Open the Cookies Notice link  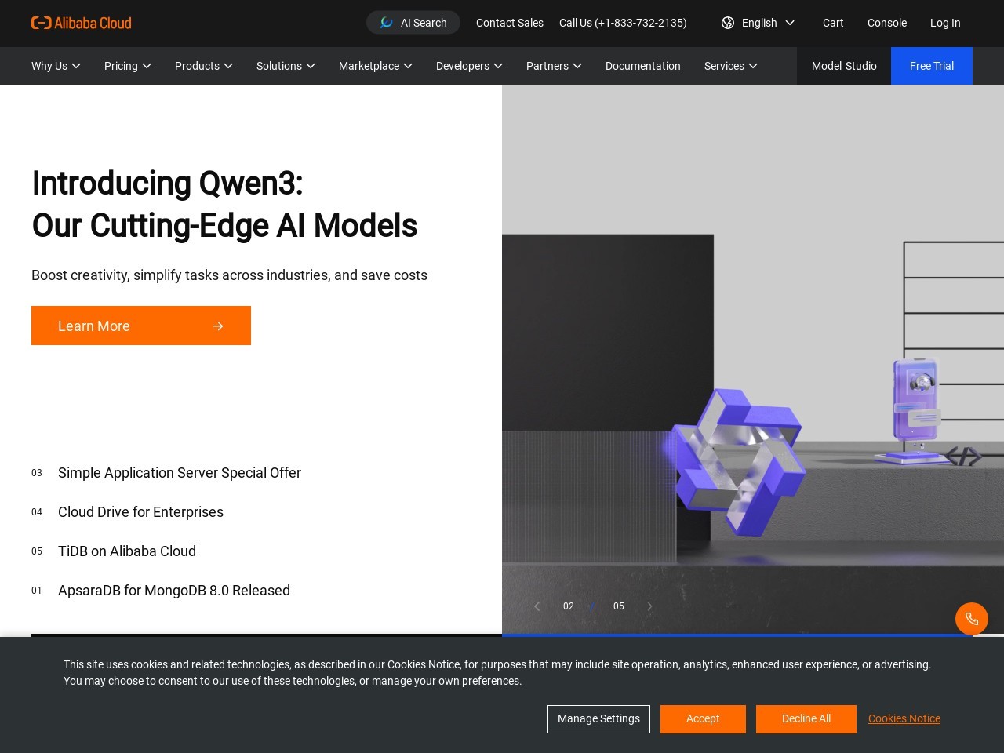pos(904,718)
